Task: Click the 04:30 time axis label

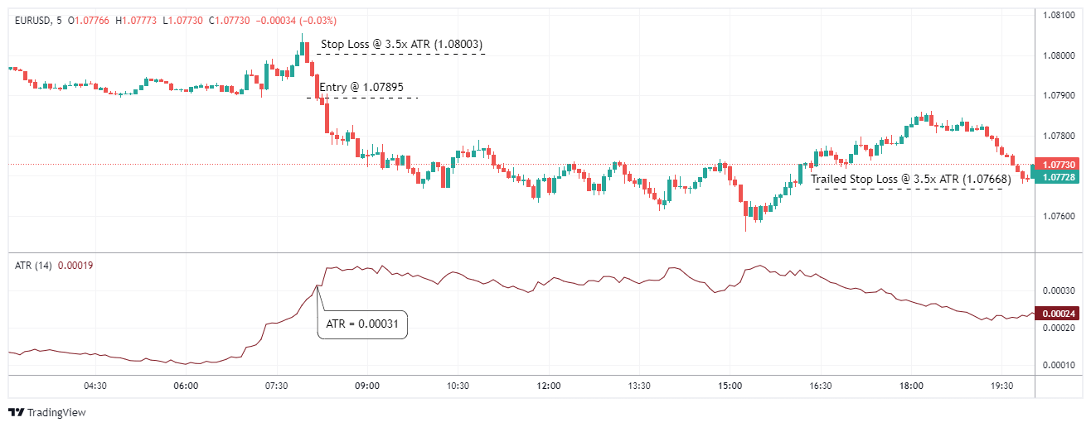Action: [95, 386]
